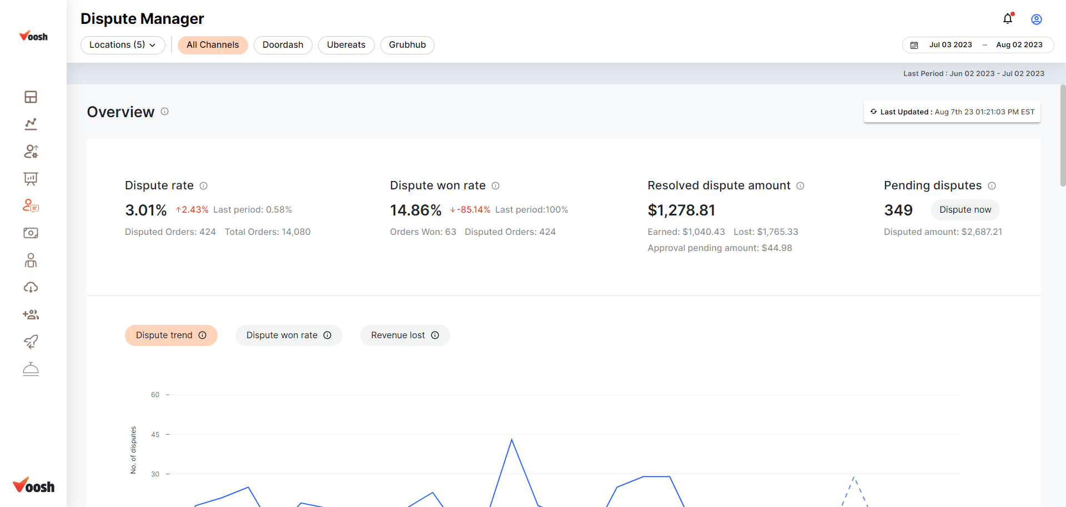1066x507 pixels.
Task: Click the line chart analytics sidebar icon
Action: coord(31,124)
